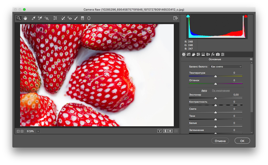Select the White Balance eyedropper tool
Viewport: 268px width, 165px height.
pos(34,18)
